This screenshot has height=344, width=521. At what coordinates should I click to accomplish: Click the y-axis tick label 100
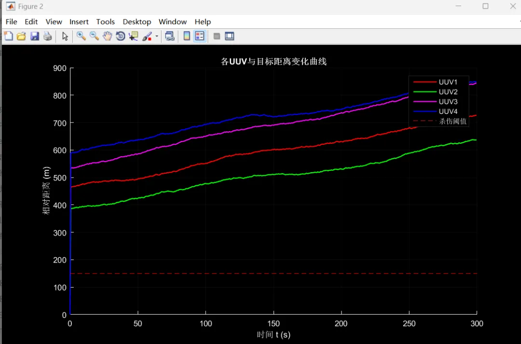click(x=60, y=288)
